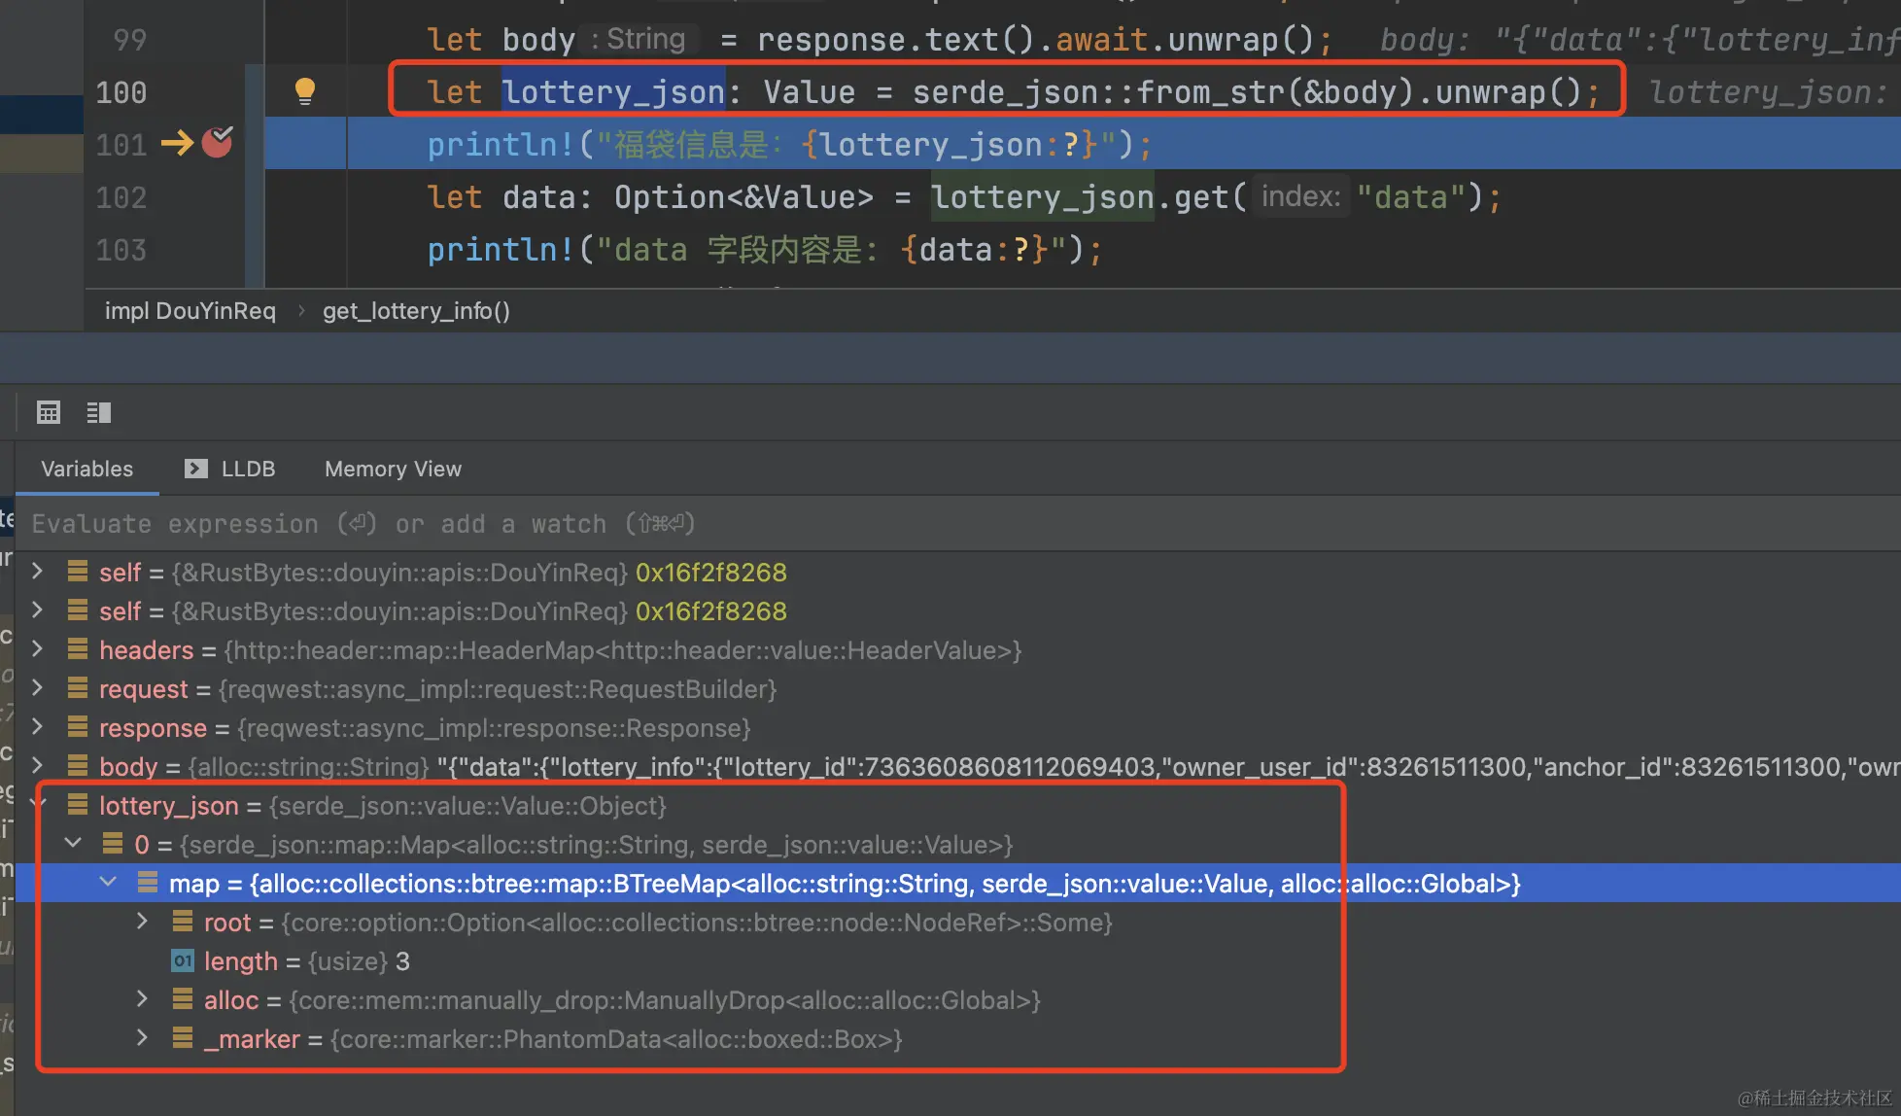This screenshot has width=1901, height=1116.
Task: Open the Memory View tab
Action: pyautogui.click(x=393, y=469)
